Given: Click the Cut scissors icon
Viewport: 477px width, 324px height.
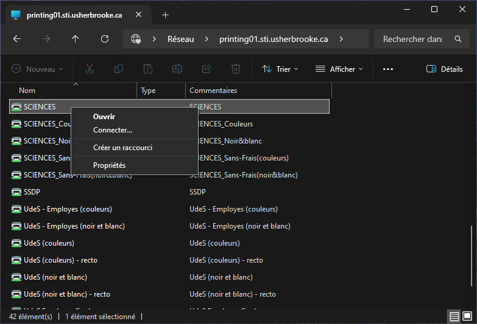Looking at the screenshot, I should click(90, 69).
